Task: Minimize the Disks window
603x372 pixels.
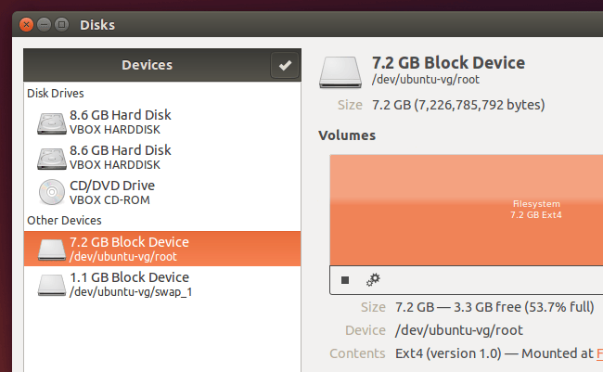Action: point(44,23)
